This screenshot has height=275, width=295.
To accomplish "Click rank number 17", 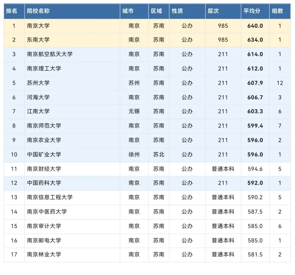I will (14, 255).
